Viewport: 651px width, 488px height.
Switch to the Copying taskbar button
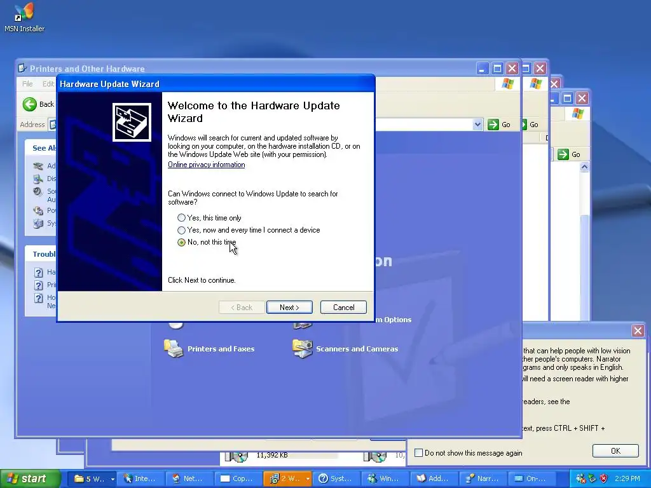238,479
